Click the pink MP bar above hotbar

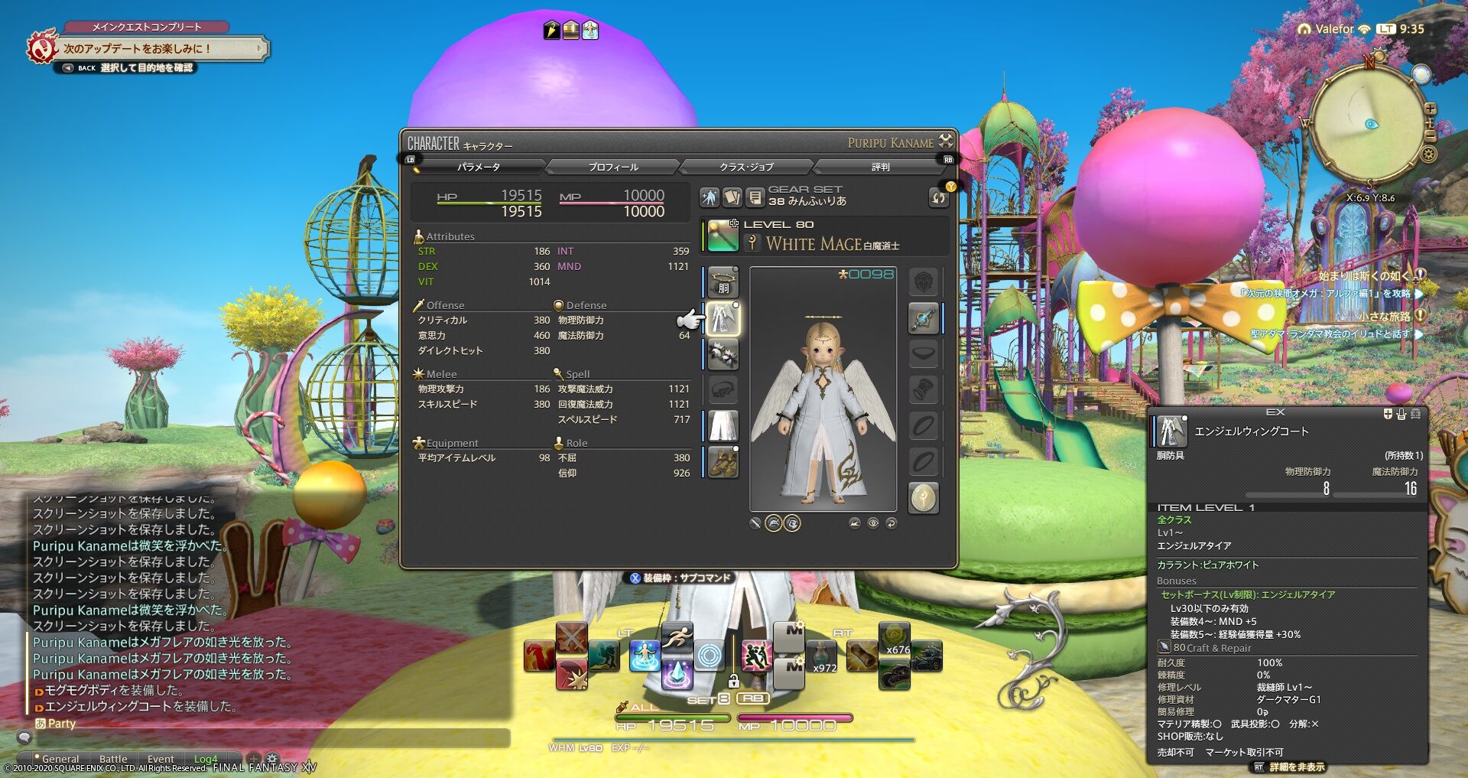click(x=795, y=718)
